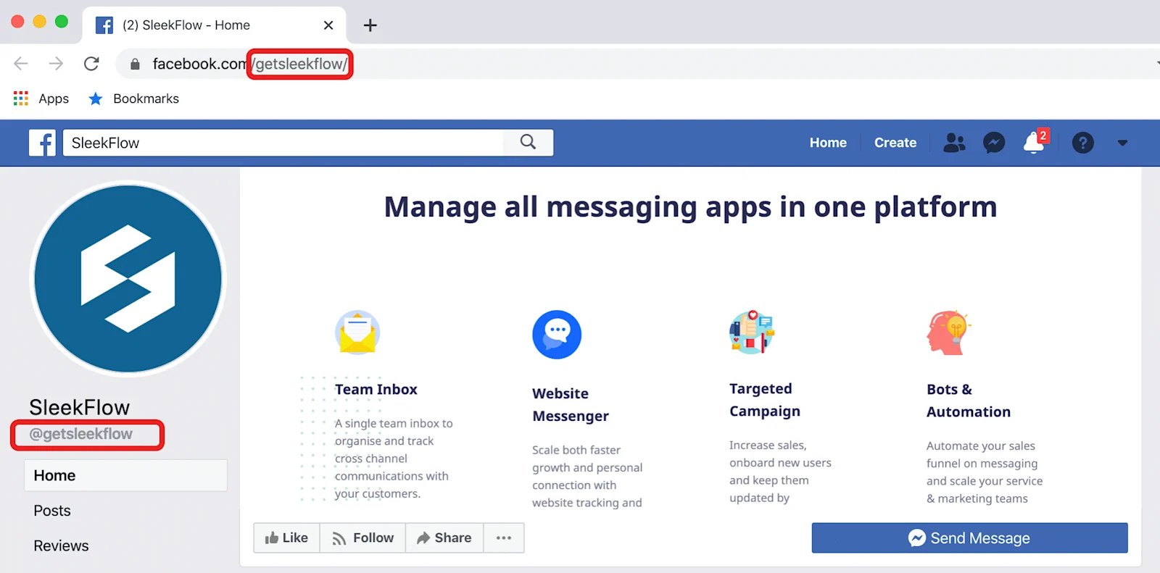Open a new browser tab
Image resolution: width=1160 pixels, height=573 pixels.
click(x=370, y=25)
